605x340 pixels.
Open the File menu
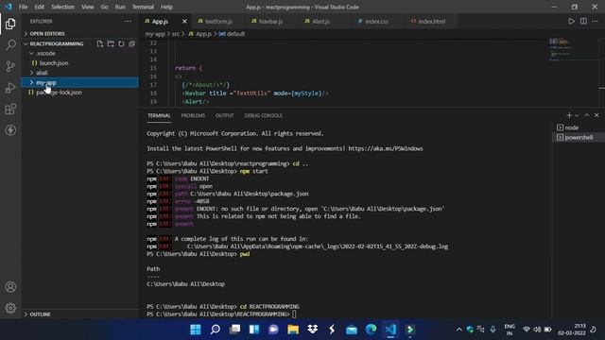click(x=23, y=7)
